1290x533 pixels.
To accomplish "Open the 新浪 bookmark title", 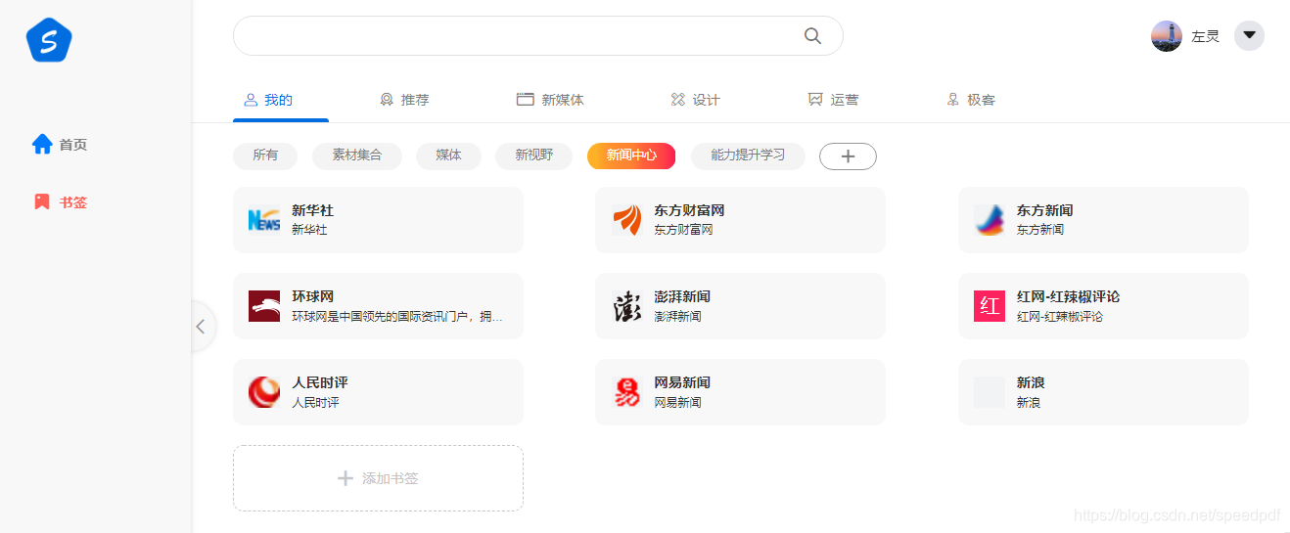I will tap(1031, 382).
